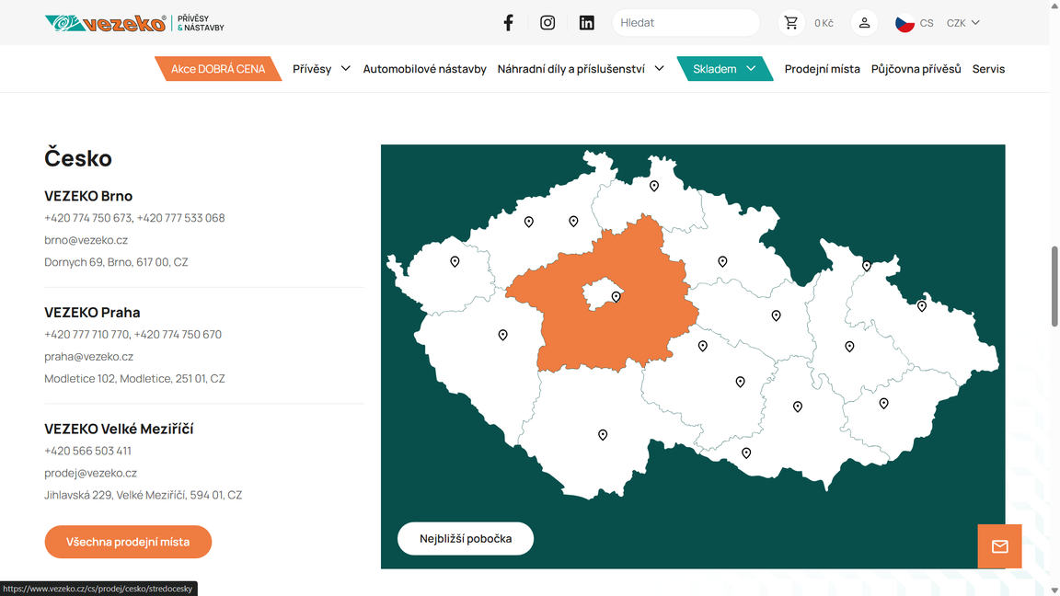Open Akce DOBRÁ CENA menu item
1060x596 pixels.
(218, 68)
